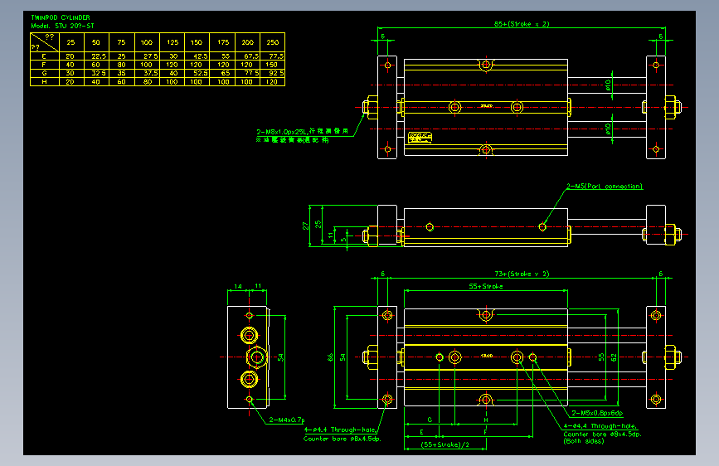Click the Counter bore ø8x4.5dp. text under left through-hole note

pos(342,439)
